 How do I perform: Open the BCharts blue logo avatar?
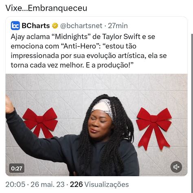pyautogui.click(x=15, y=26)
